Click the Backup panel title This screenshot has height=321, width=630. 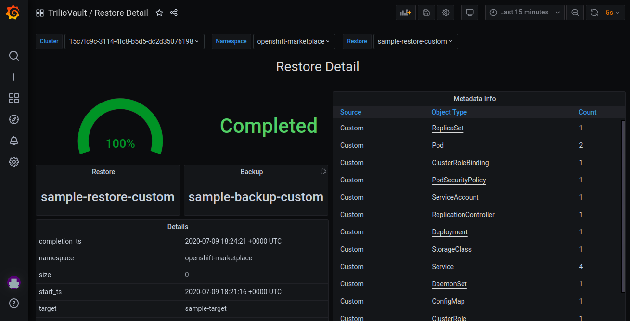(252, 172)
